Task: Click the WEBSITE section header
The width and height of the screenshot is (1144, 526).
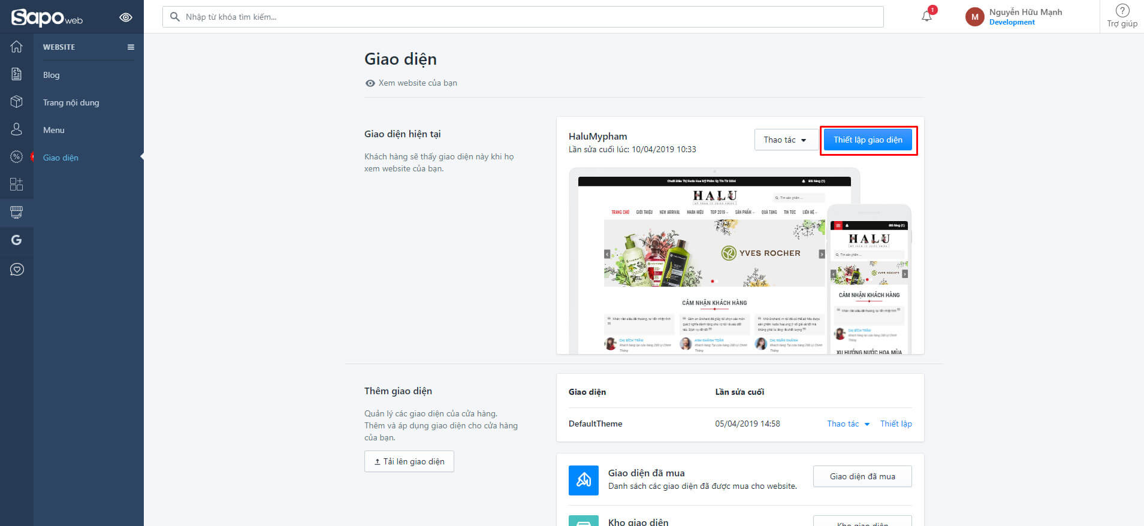Action: (x=59, y=47)
